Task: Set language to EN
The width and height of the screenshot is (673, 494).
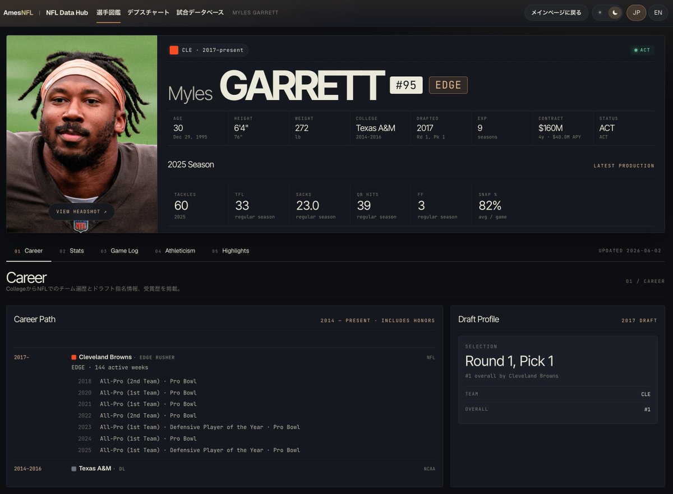Action: 658,12
